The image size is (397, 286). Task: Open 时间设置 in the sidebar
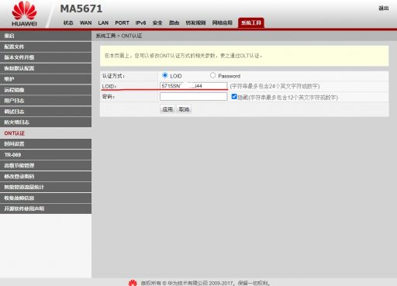[46, 144]
